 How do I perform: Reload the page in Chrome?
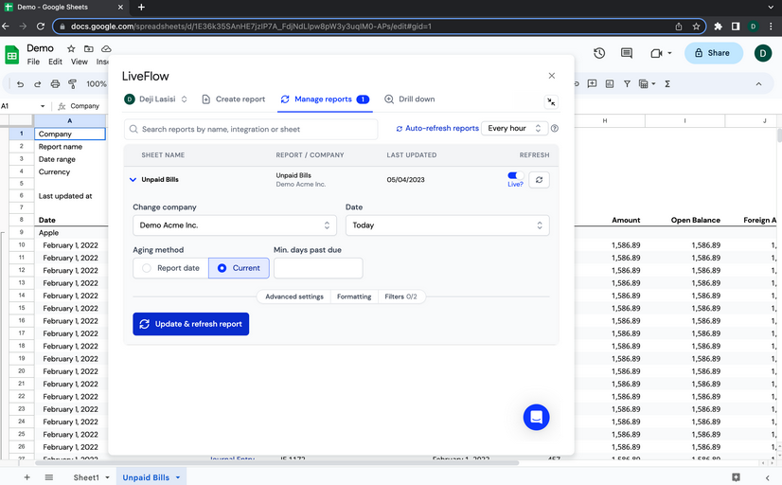[x=41, y=27]
